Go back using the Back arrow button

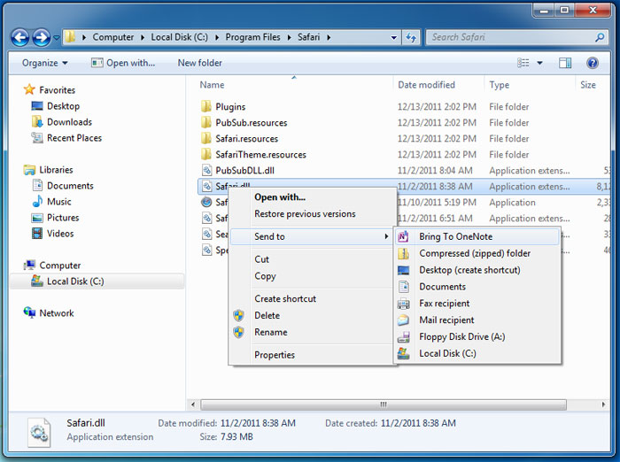20,37
